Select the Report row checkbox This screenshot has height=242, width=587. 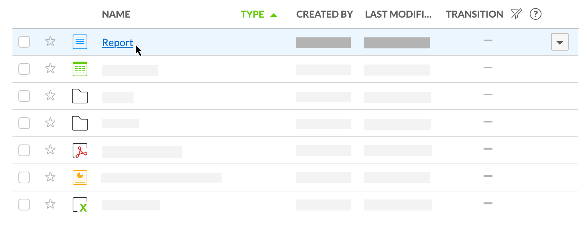(24, 42)
